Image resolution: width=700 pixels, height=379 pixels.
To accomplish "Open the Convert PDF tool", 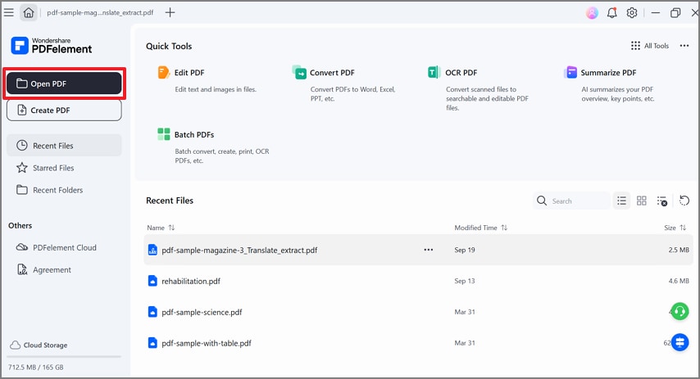I will (298, 73).
